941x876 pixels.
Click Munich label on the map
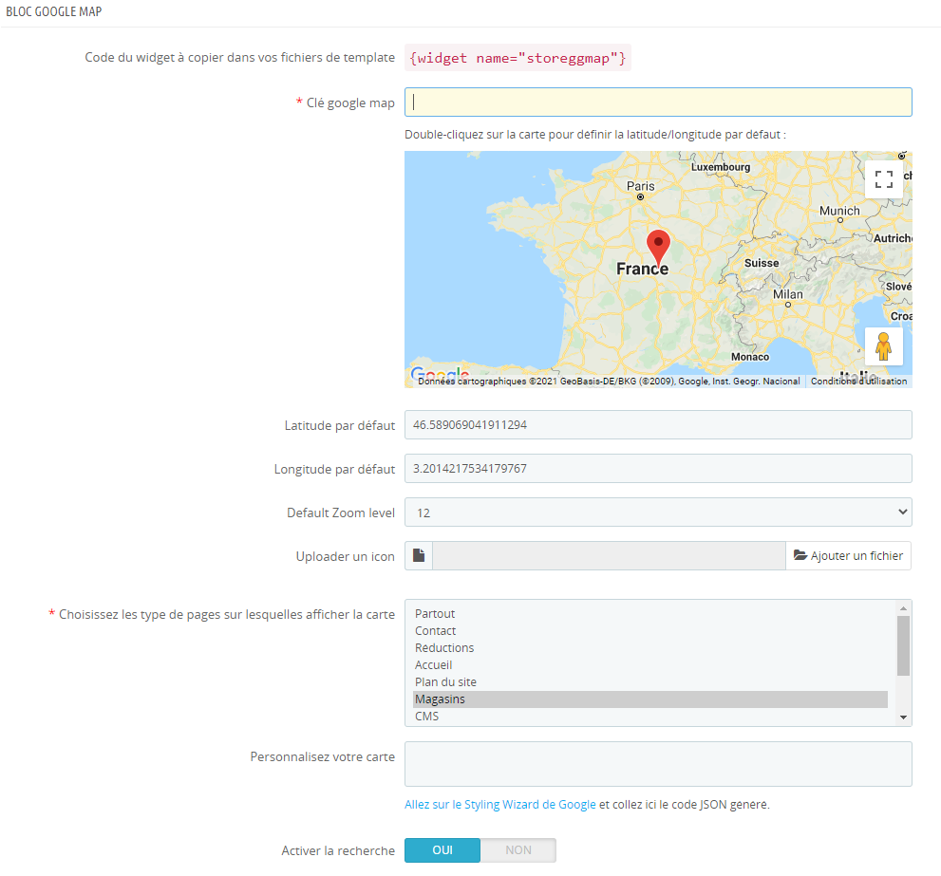pos(839,211)
